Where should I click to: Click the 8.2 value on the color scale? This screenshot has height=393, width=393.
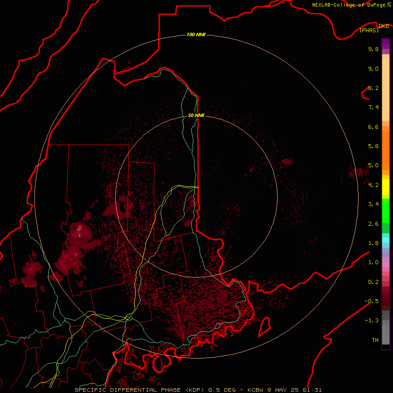(x=373, y=88)
